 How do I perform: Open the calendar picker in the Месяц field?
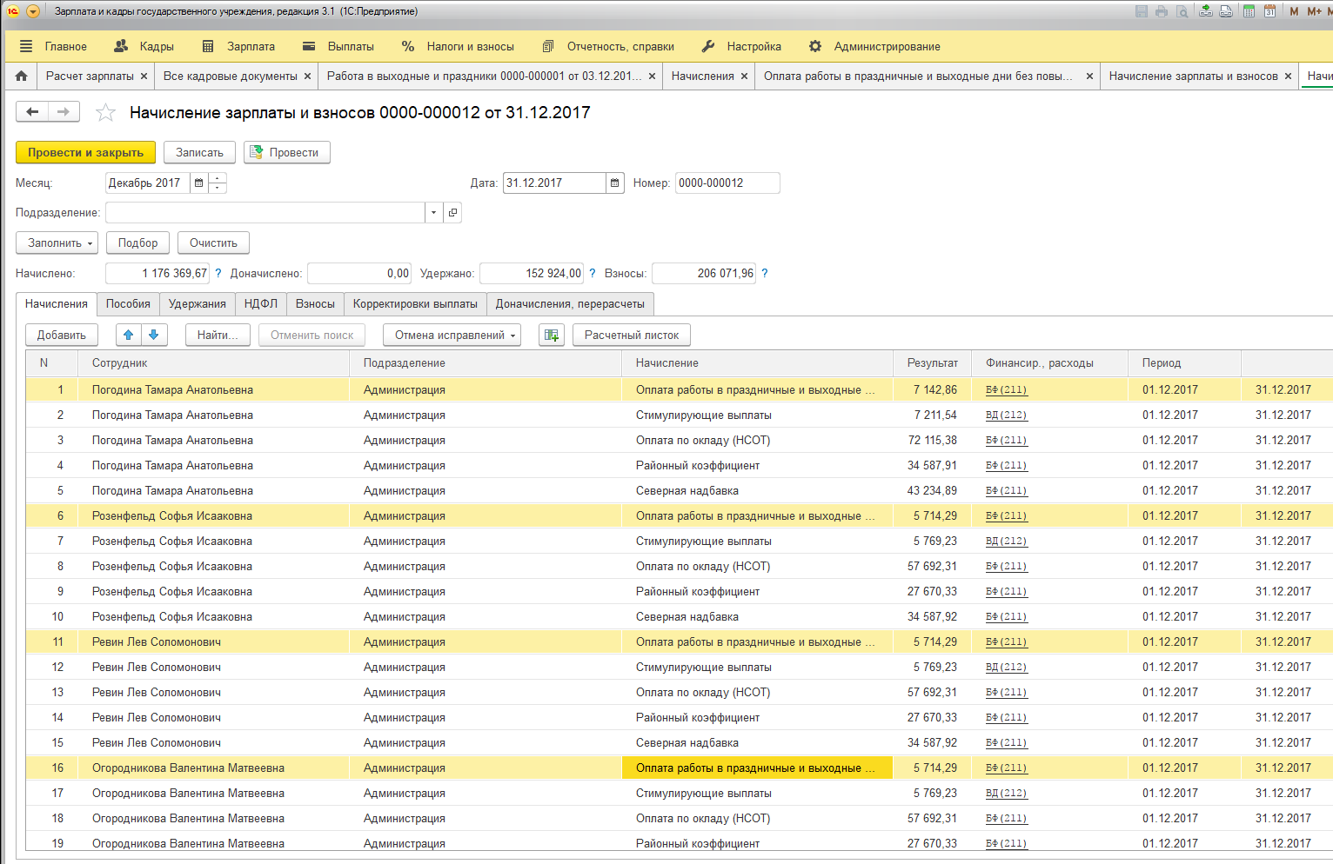coord(199,183)
